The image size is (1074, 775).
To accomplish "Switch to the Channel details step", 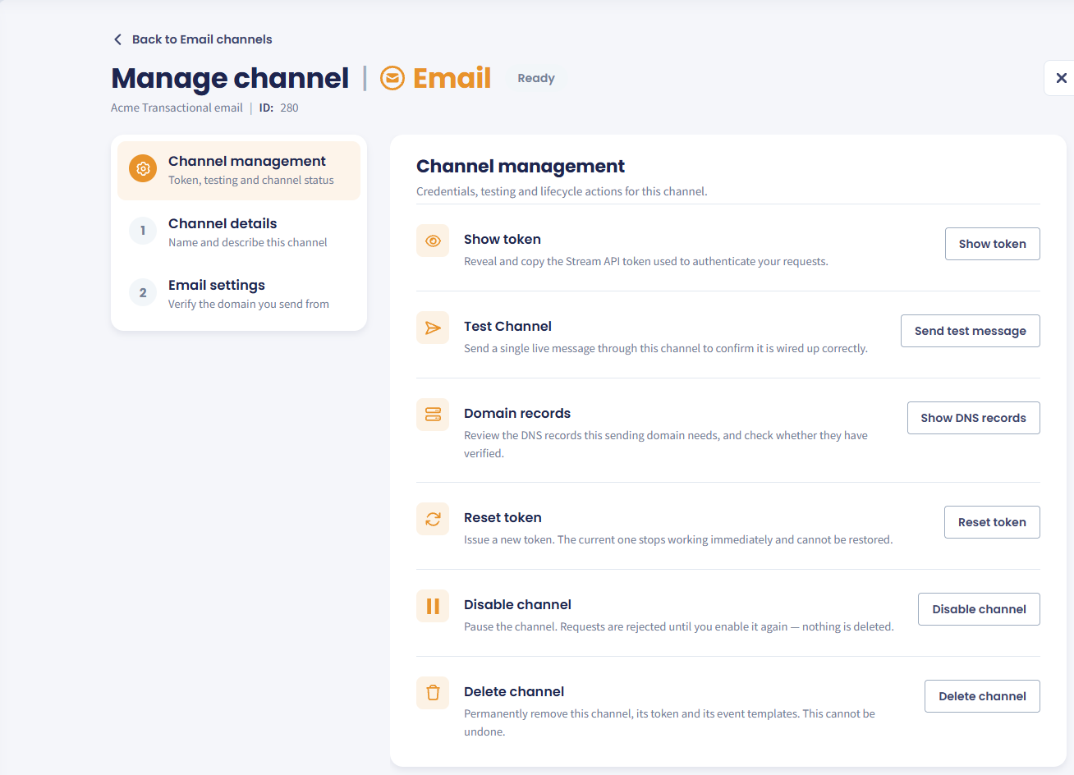I will pyautogui.click(x=239, y=232).
